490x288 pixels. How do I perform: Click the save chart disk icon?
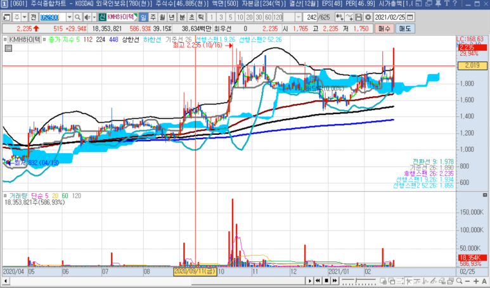point(359,16)
